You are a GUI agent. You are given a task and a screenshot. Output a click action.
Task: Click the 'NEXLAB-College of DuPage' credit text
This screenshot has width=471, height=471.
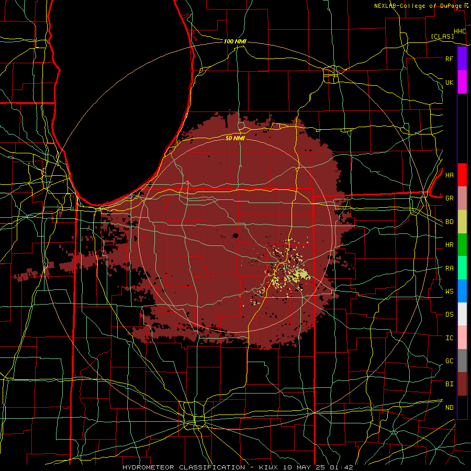click(418, 6)
